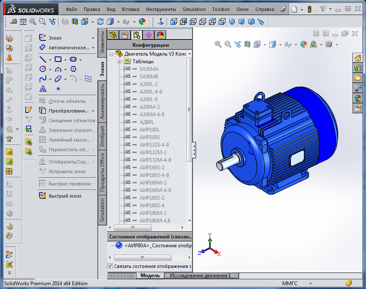This screenshot has height=289, width=366.
Task: Select the А200L-4-6 configuration
Action: click(151, 92)
